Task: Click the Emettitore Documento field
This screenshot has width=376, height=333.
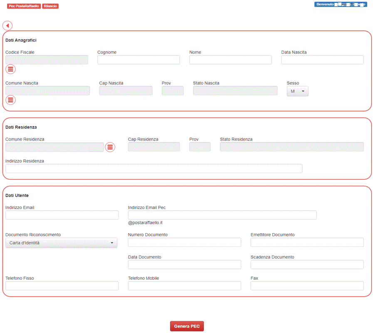Action: [307, 242]
